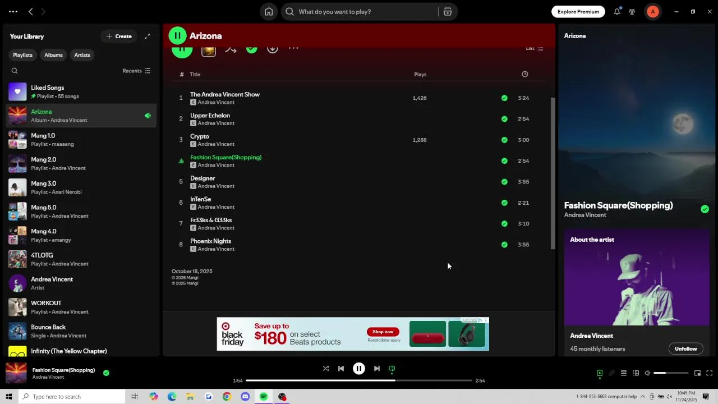Sort by the duration clock icon
This screenshot has height=404, width=718.
click(525, 74)
